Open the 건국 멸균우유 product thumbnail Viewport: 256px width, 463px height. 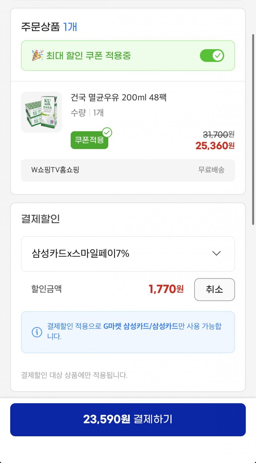(42, 112)
